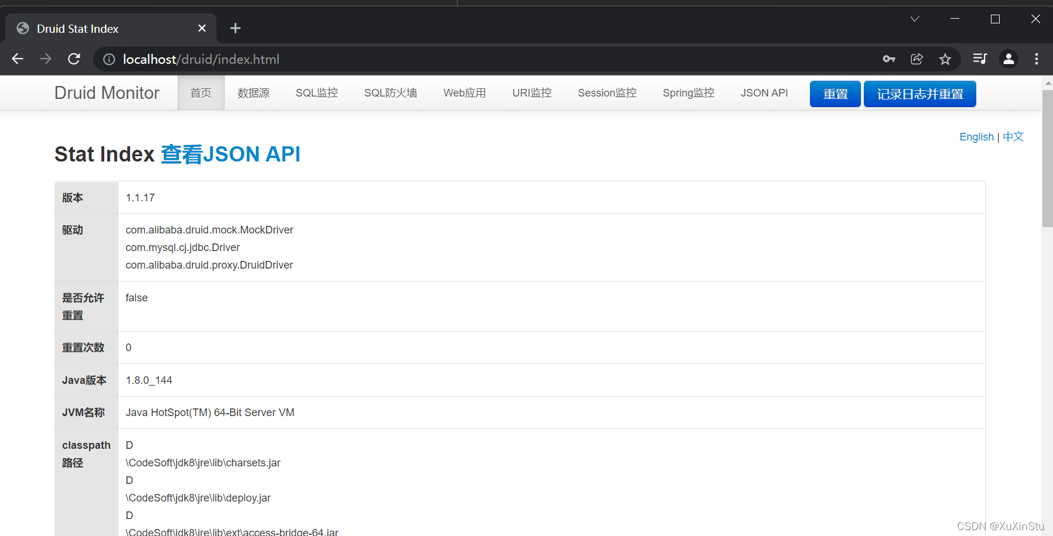
Task: Open the JSON API nav item
Action: point(764,93)
